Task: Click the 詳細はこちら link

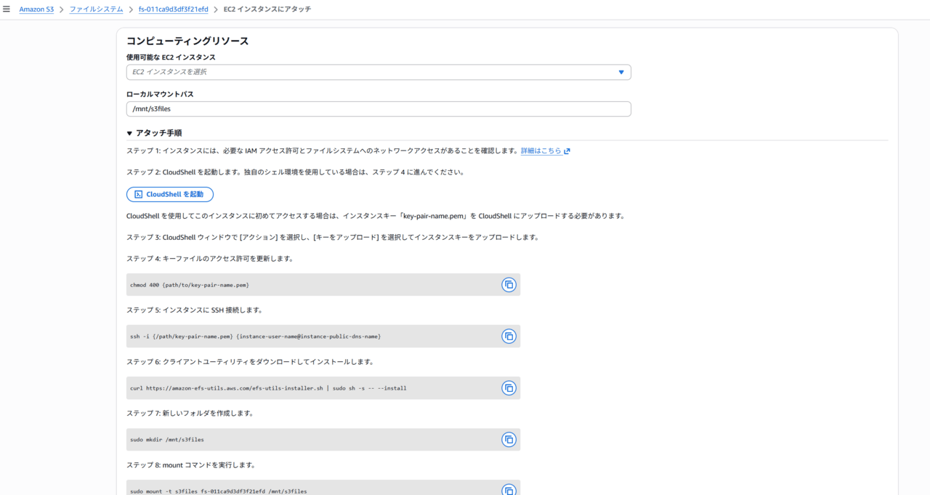Action: 541,151
